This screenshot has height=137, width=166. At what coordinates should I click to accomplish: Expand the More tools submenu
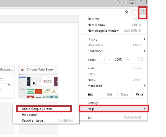coord(113,86)
